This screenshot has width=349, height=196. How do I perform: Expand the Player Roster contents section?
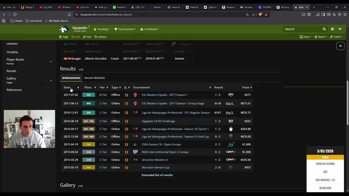click(51, 62)
